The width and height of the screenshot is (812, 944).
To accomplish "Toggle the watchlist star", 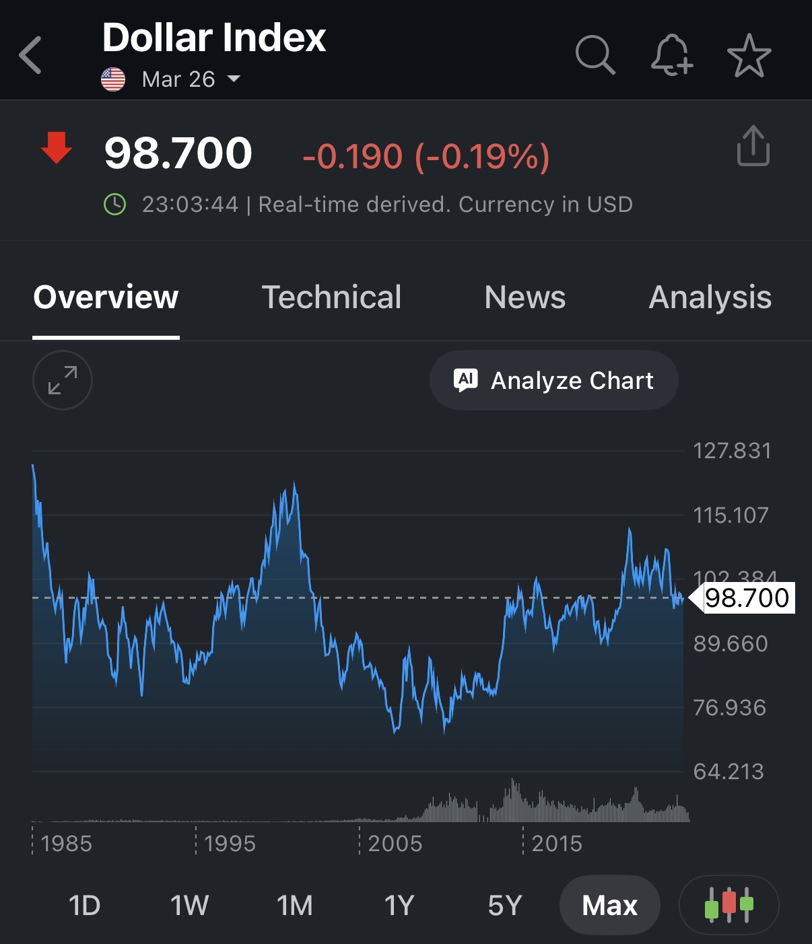I will pyautogui.click(x=749, y=55).
